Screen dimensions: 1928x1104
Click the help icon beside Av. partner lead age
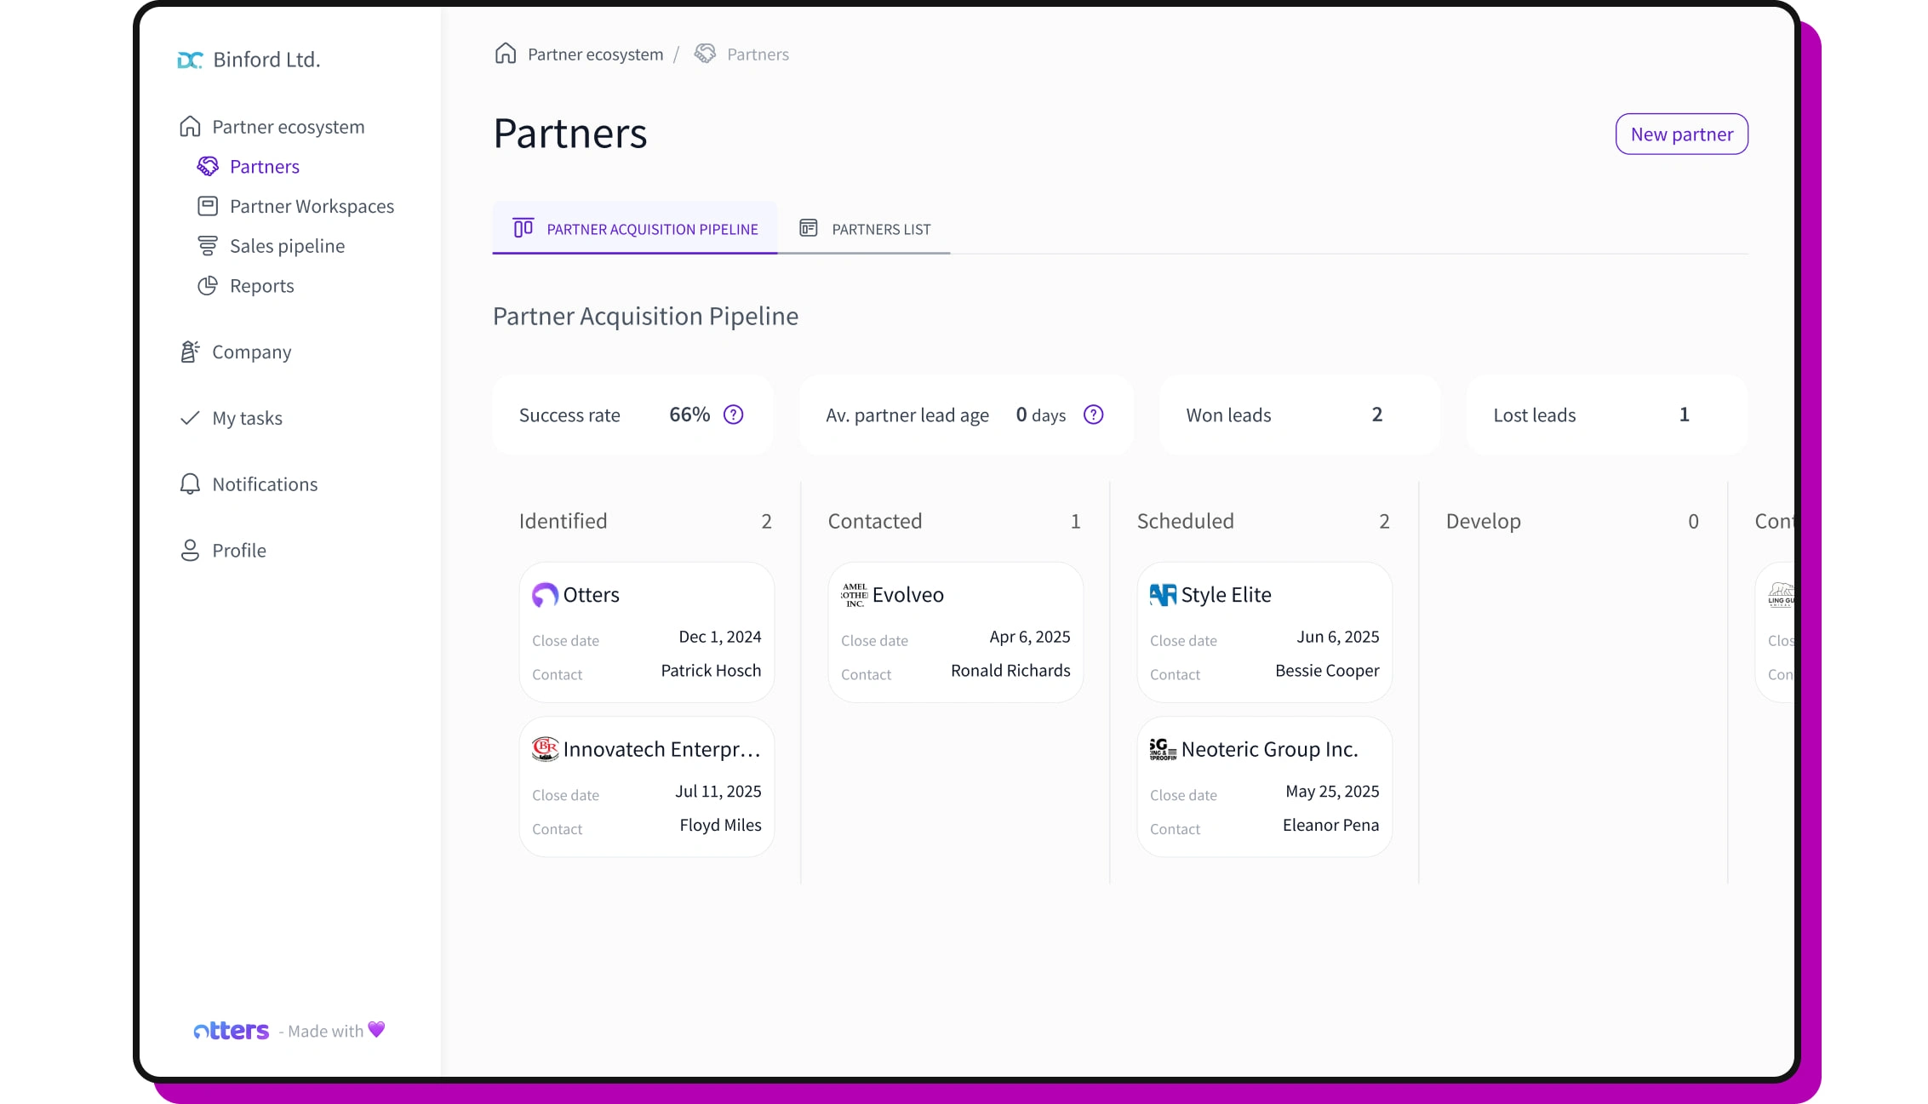click(x=1093, y=415)
